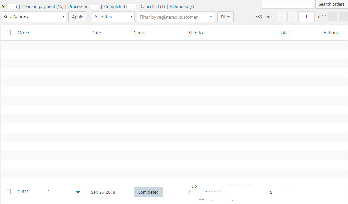
Task: Click the Actions column header
Action: coord(331,33)
